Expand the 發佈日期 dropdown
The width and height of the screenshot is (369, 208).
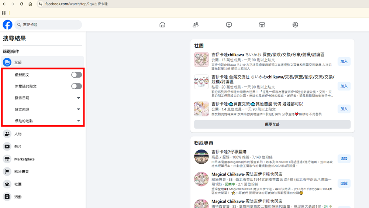click(x=79, y=98)
